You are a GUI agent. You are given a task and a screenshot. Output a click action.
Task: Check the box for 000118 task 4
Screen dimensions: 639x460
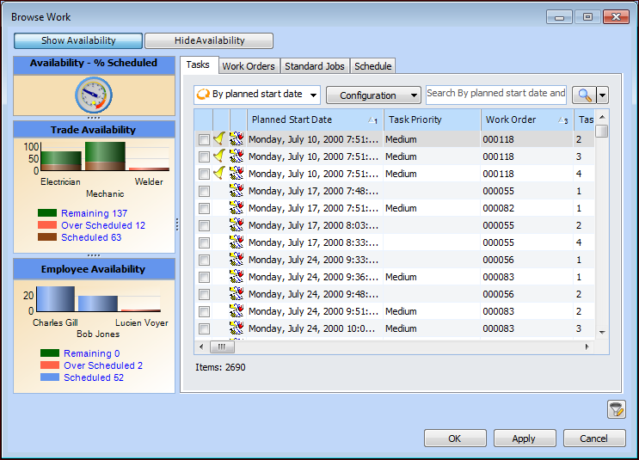click(x=204, y=174)
